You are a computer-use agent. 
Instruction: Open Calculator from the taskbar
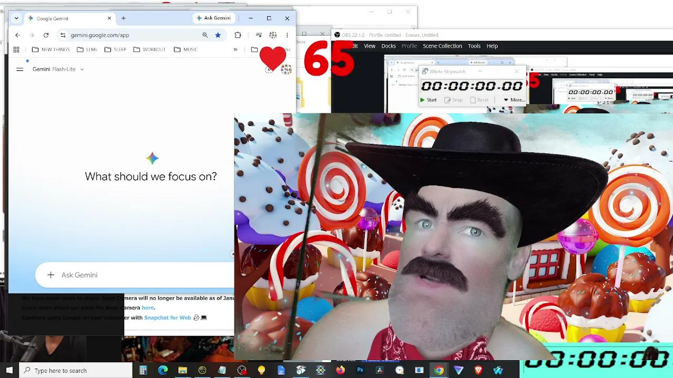pyautogui.click(x=143, y=370)
